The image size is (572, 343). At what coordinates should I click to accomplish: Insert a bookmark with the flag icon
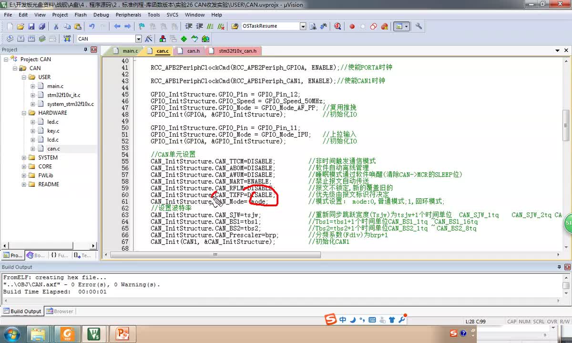(x=142, y=26)
